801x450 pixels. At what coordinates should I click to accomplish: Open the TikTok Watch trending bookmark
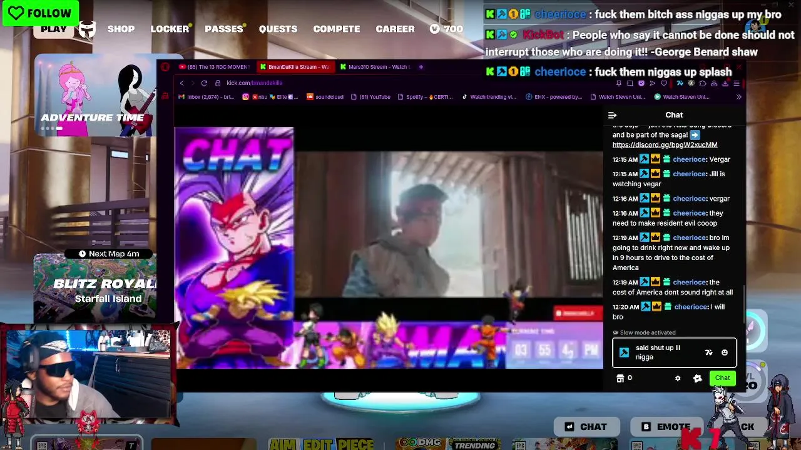pos(489,97)
